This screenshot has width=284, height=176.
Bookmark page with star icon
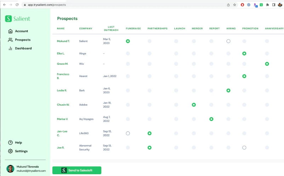(234, 5)
